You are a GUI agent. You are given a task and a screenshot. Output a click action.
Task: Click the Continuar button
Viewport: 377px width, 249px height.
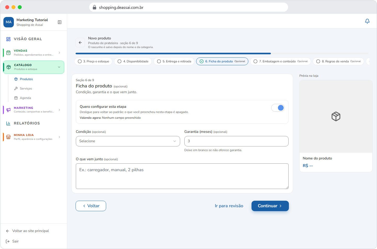pos(270,206)
